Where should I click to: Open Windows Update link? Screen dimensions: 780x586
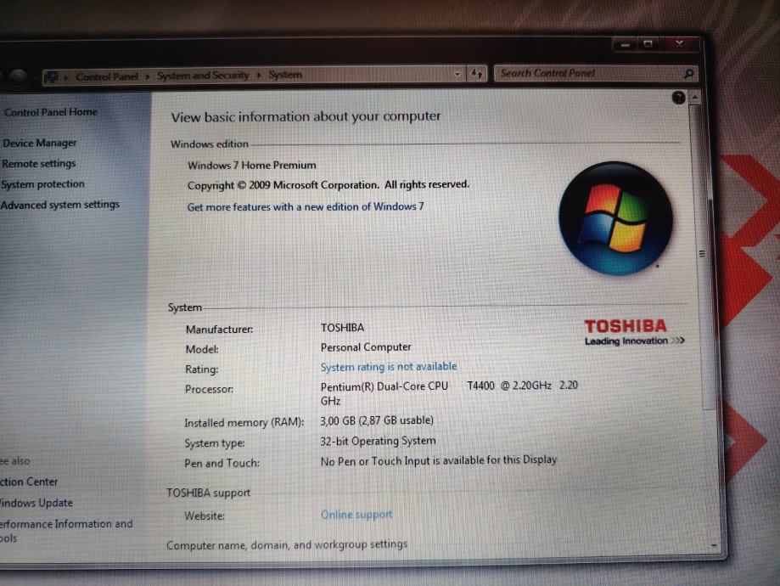click(x=36, y=503)
